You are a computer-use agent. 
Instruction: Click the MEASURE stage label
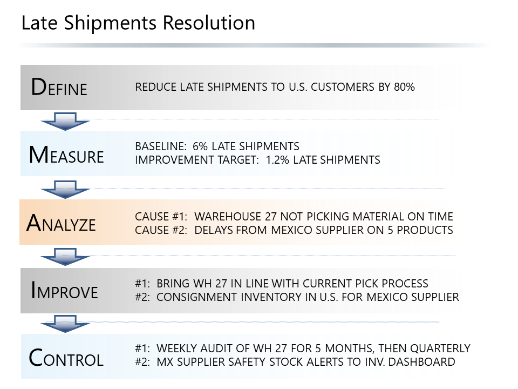click(x=66, y=155)
